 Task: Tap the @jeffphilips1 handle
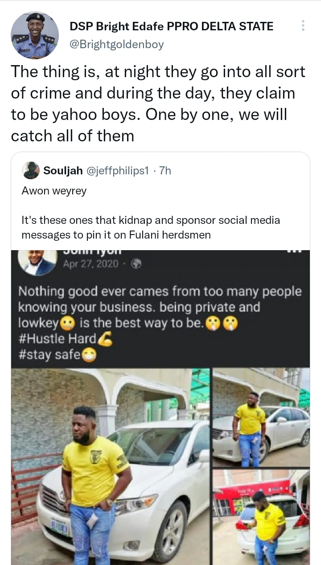pos(118,170)
